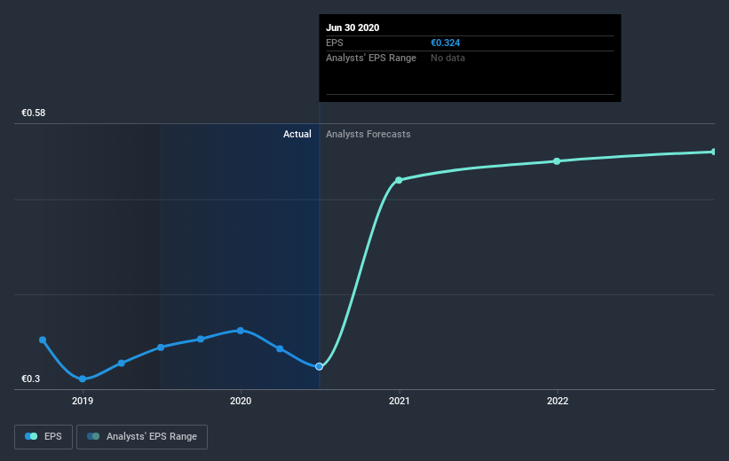Click the 'Analysts Forecasts' label
Image resolution: width=729 pixels, height=461 pixels.
tap(368, 134)
